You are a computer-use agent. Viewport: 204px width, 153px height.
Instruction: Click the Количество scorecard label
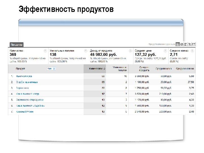16,51
